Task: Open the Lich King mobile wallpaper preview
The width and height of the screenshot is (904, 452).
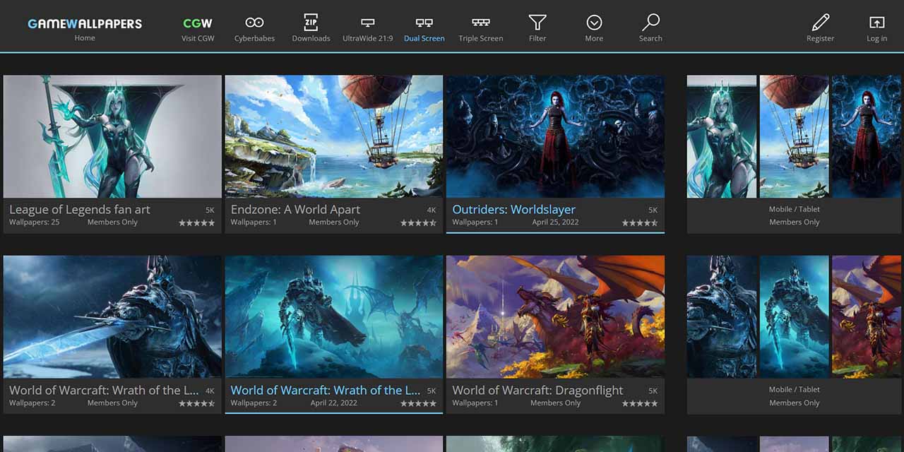Action: point(722,316)
